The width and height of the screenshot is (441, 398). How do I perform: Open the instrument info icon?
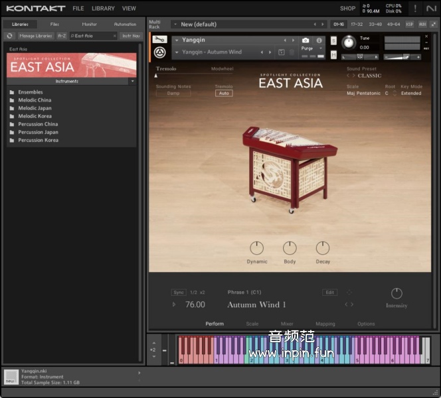pos(319,40)
